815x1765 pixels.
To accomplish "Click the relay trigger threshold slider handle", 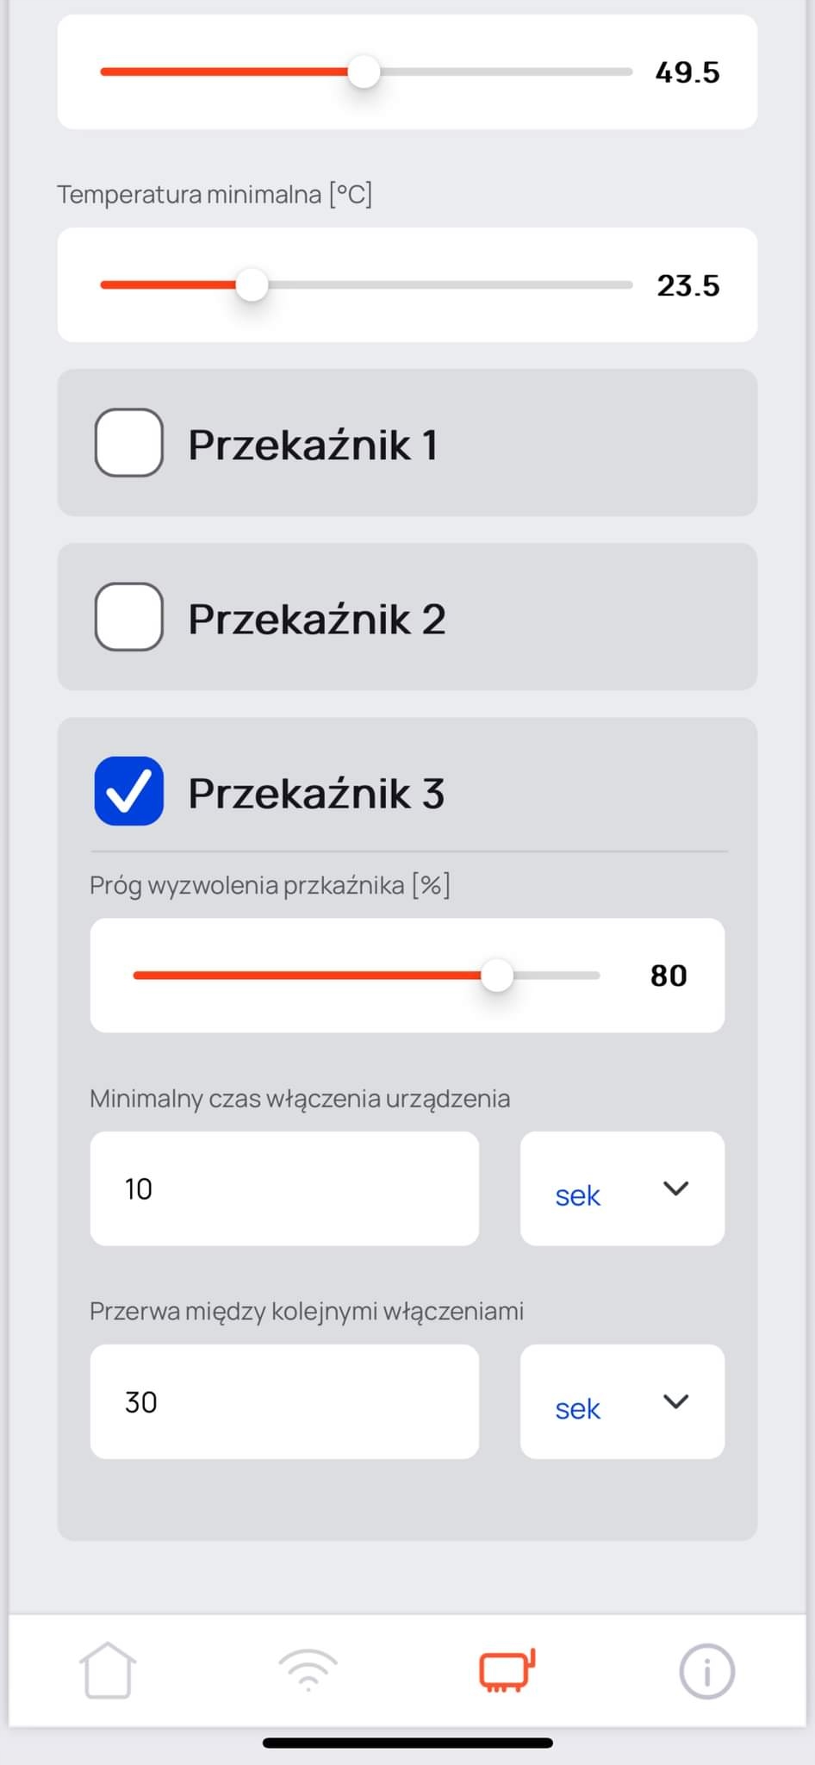I will click(497, 976).
